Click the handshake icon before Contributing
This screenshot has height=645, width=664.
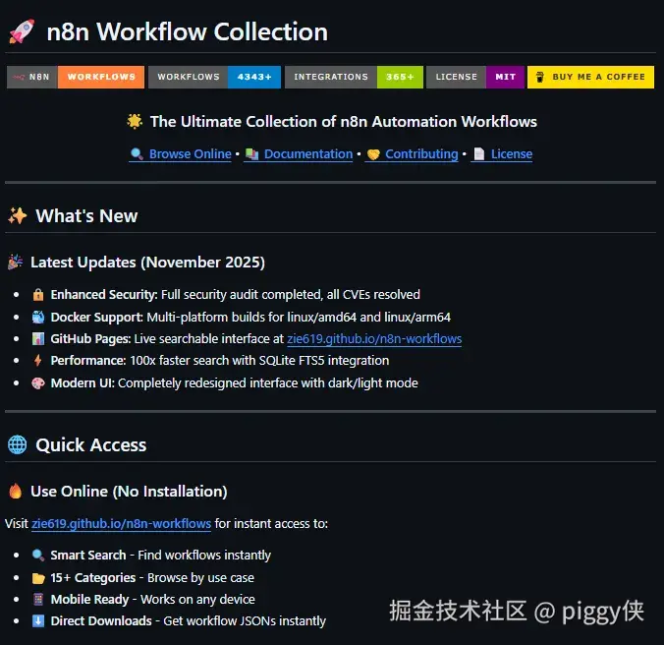[373, 154]
